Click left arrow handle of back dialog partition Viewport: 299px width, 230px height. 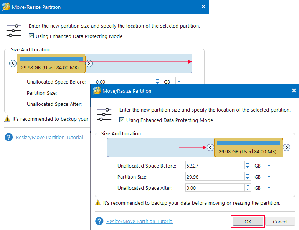tap(13, 63)
